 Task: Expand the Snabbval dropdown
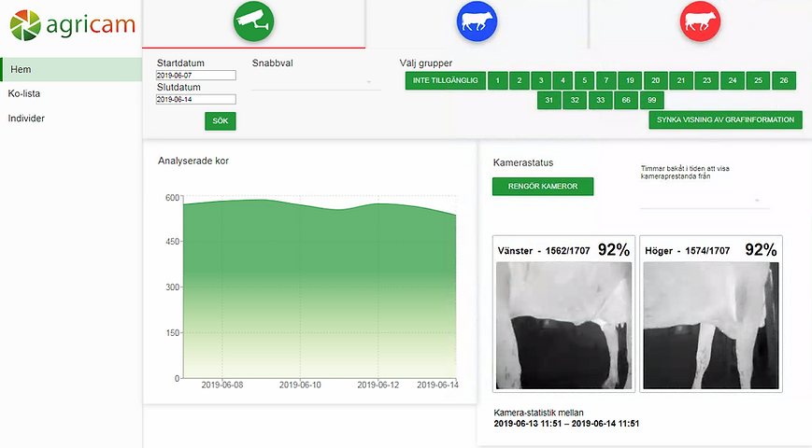(x=316, y=82)
